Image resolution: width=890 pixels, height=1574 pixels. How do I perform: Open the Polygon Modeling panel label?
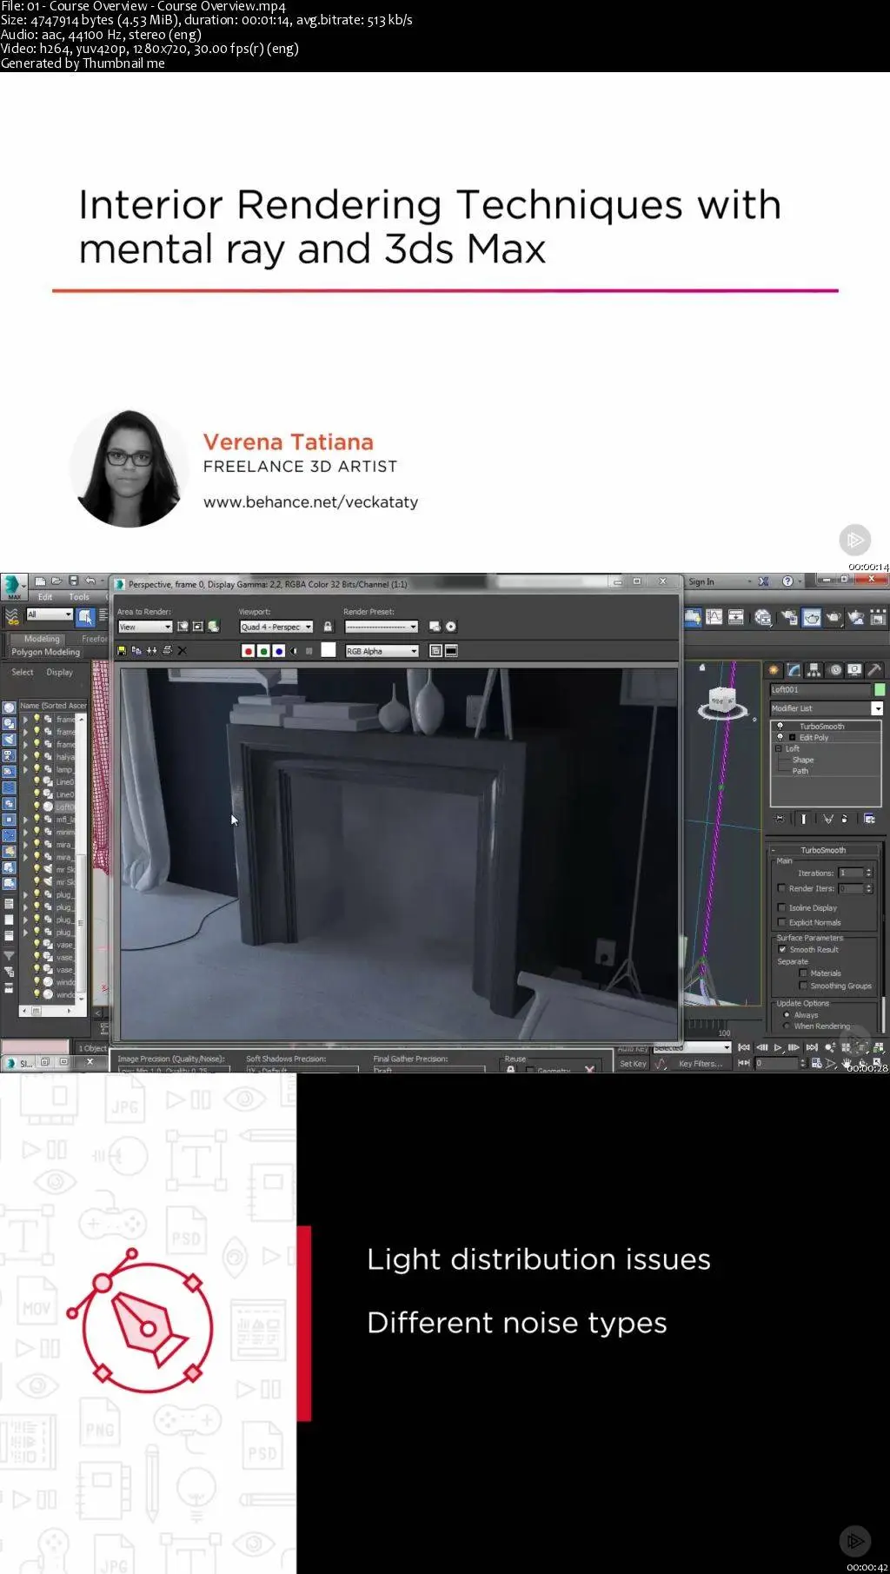click(x=46, y=652)
